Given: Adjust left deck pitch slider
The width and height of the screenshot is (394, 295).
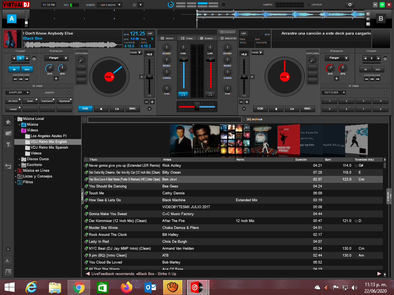Looking at the screenshot, I should (149, 77).
